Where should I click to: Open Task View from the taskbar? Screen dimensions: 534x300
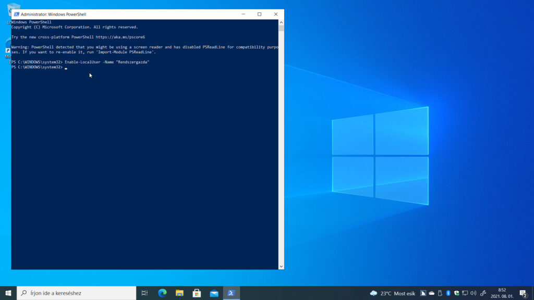point(144,293)
